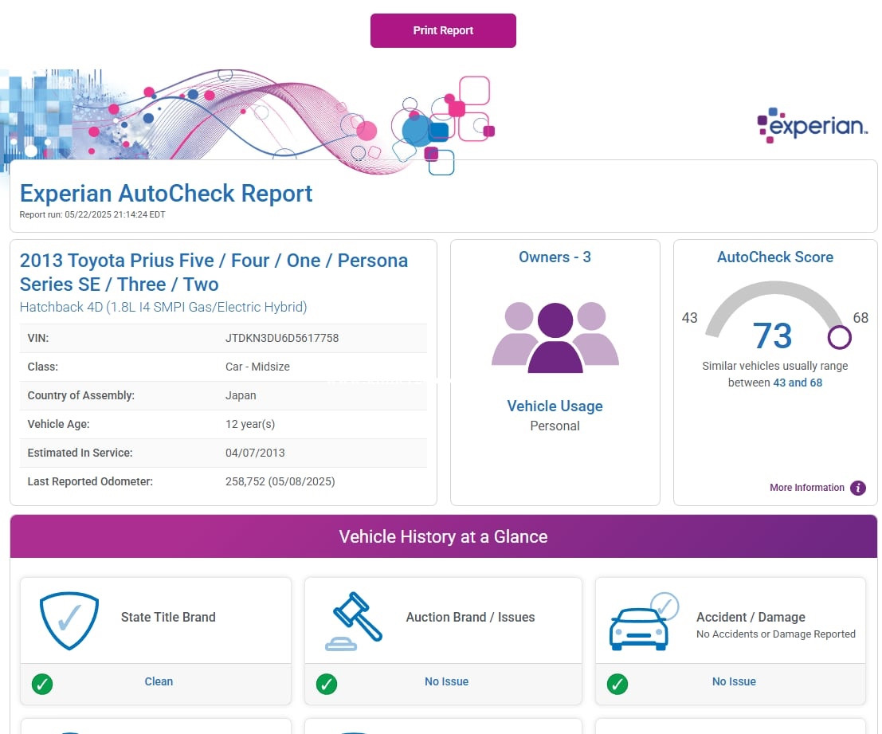Click the Auction Brand gavel icon

click(354, 622)
